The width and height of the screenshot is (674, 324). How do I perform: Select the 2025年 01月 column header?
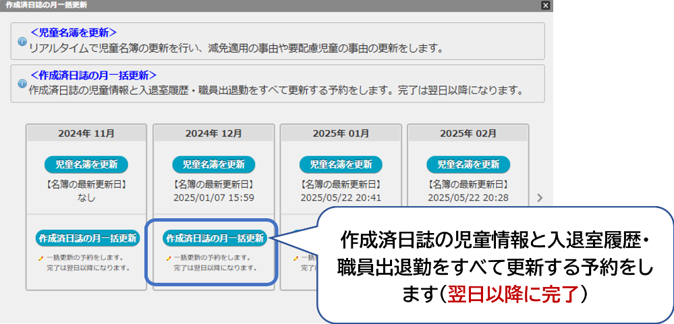(341, 133)
